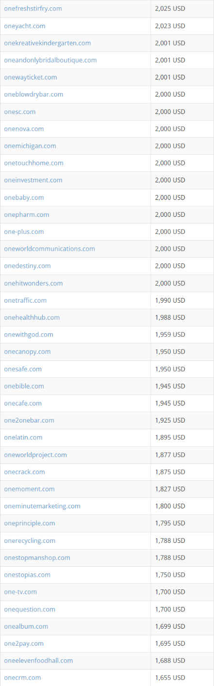
Task: Visit oneworldproject.com link
Action: (35, 455)
